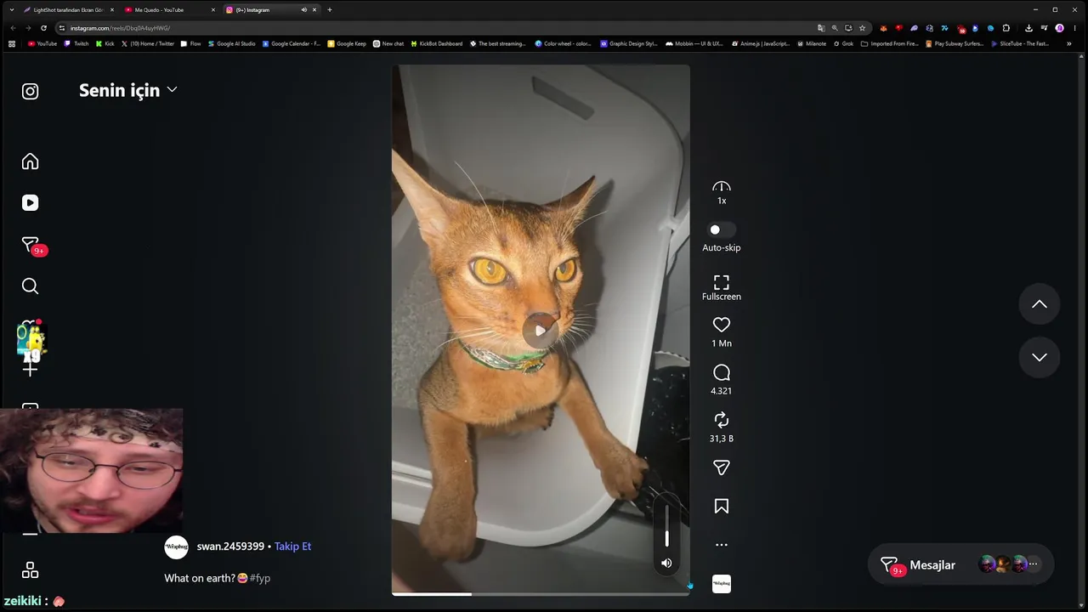
Task: Open more options three-dot menu on reel
Action: click(x=722, y=545)
